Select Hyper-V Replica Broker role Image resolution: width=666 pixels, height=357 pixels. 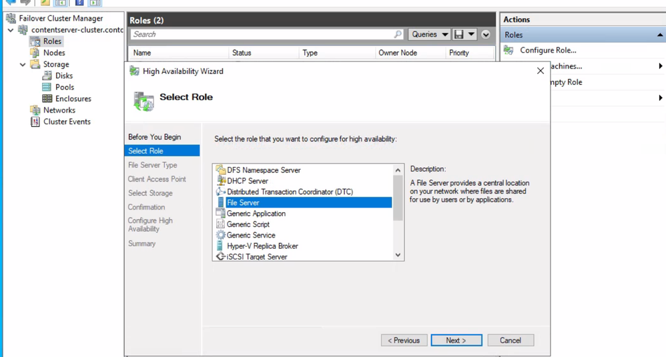click(x=262, y=246)
